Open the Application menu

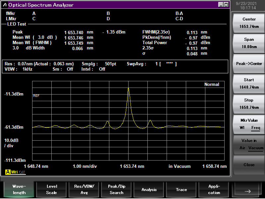click(x=214, y=190)
